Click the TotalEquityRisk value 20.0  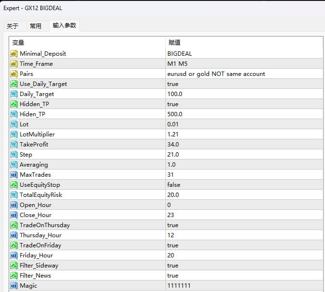click(173, 195)
